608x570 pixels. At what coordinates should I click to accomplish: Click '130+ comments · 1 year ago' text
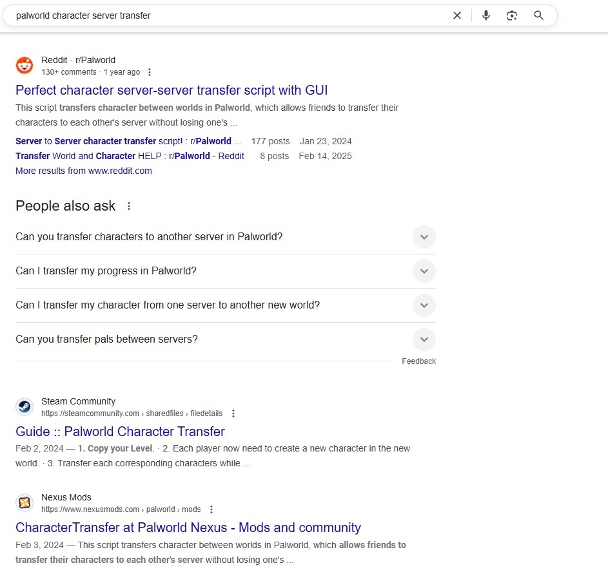tap(91, 72)
